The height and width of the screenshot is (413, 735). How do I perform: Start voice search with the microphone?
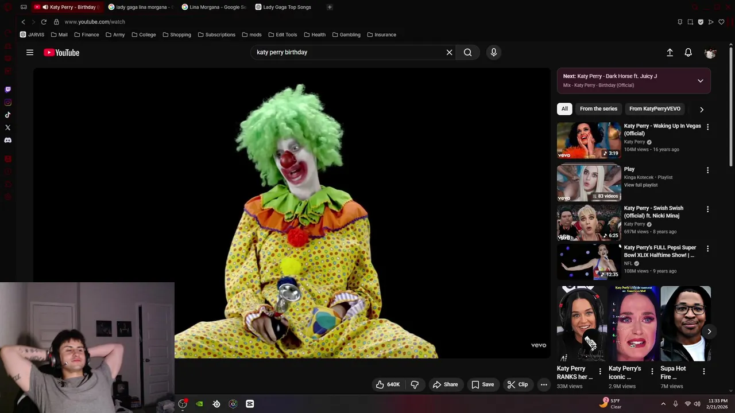(x=494, y=52)
